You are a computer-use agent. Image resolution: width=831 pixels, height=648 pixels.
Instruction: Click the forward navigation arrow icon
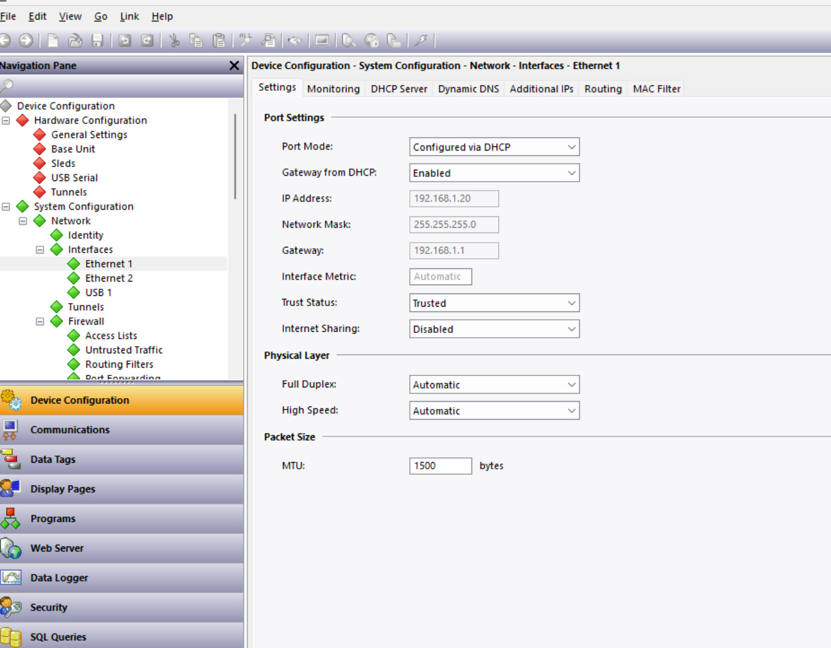[x=26, y=41]
